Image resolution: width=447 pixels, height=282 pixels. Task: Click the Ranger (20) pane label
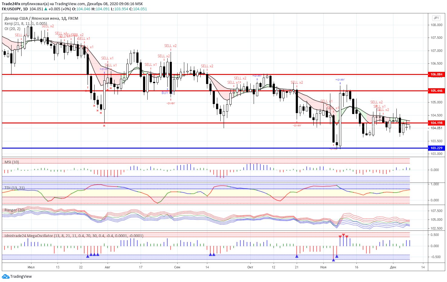tap(15, 210)
